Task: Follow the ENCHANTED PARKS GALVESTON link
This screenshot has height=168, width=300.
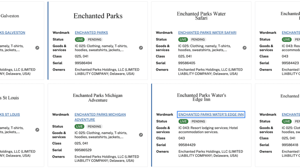Action: click(x=13, y=32)
